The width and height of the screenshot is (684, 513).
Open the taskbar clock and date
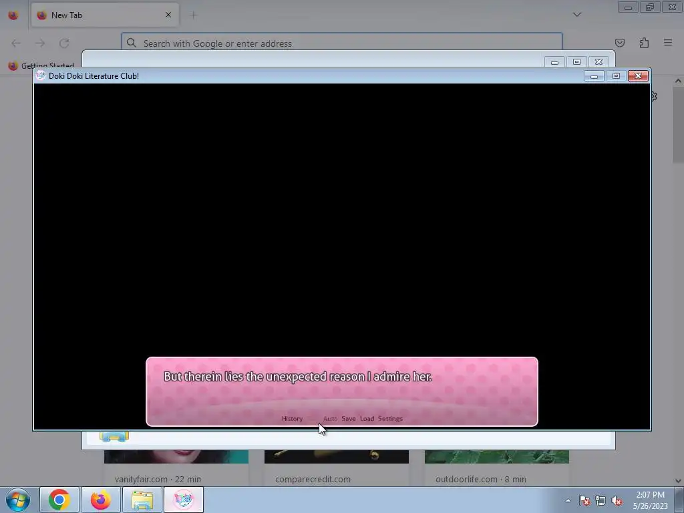coord(650,500)
